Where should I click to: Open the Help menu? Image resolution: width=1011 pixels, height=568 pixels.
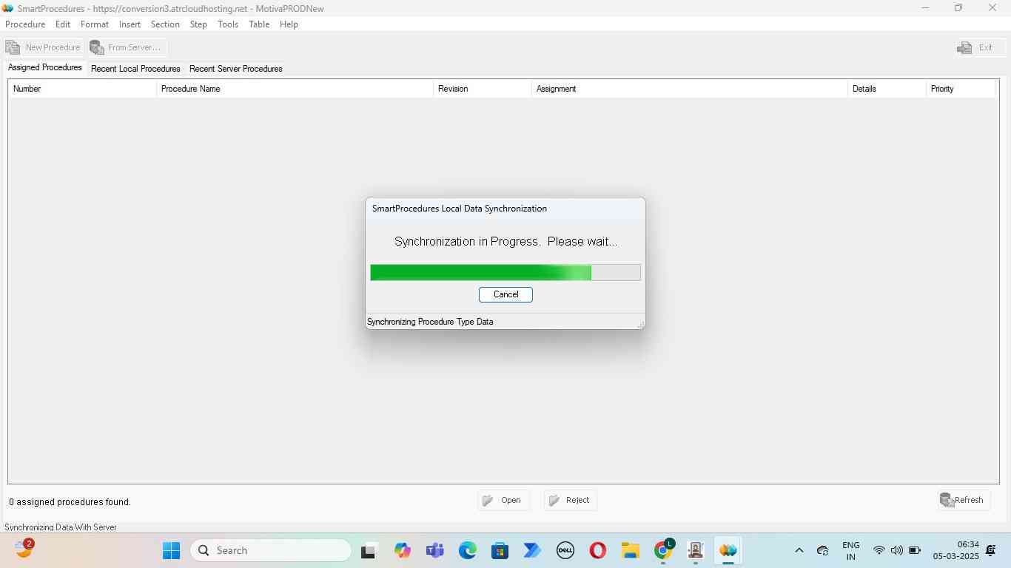[289, 24]
